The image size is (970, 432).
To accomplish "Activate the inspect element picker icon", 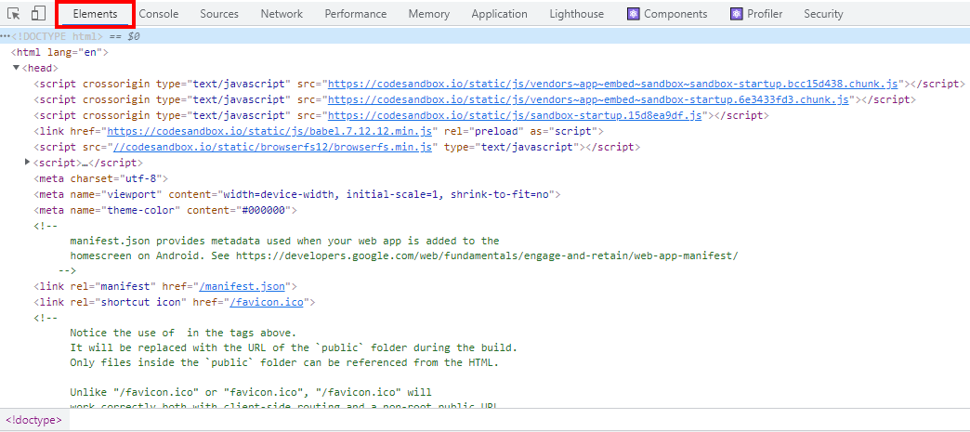I will [14, 14].
